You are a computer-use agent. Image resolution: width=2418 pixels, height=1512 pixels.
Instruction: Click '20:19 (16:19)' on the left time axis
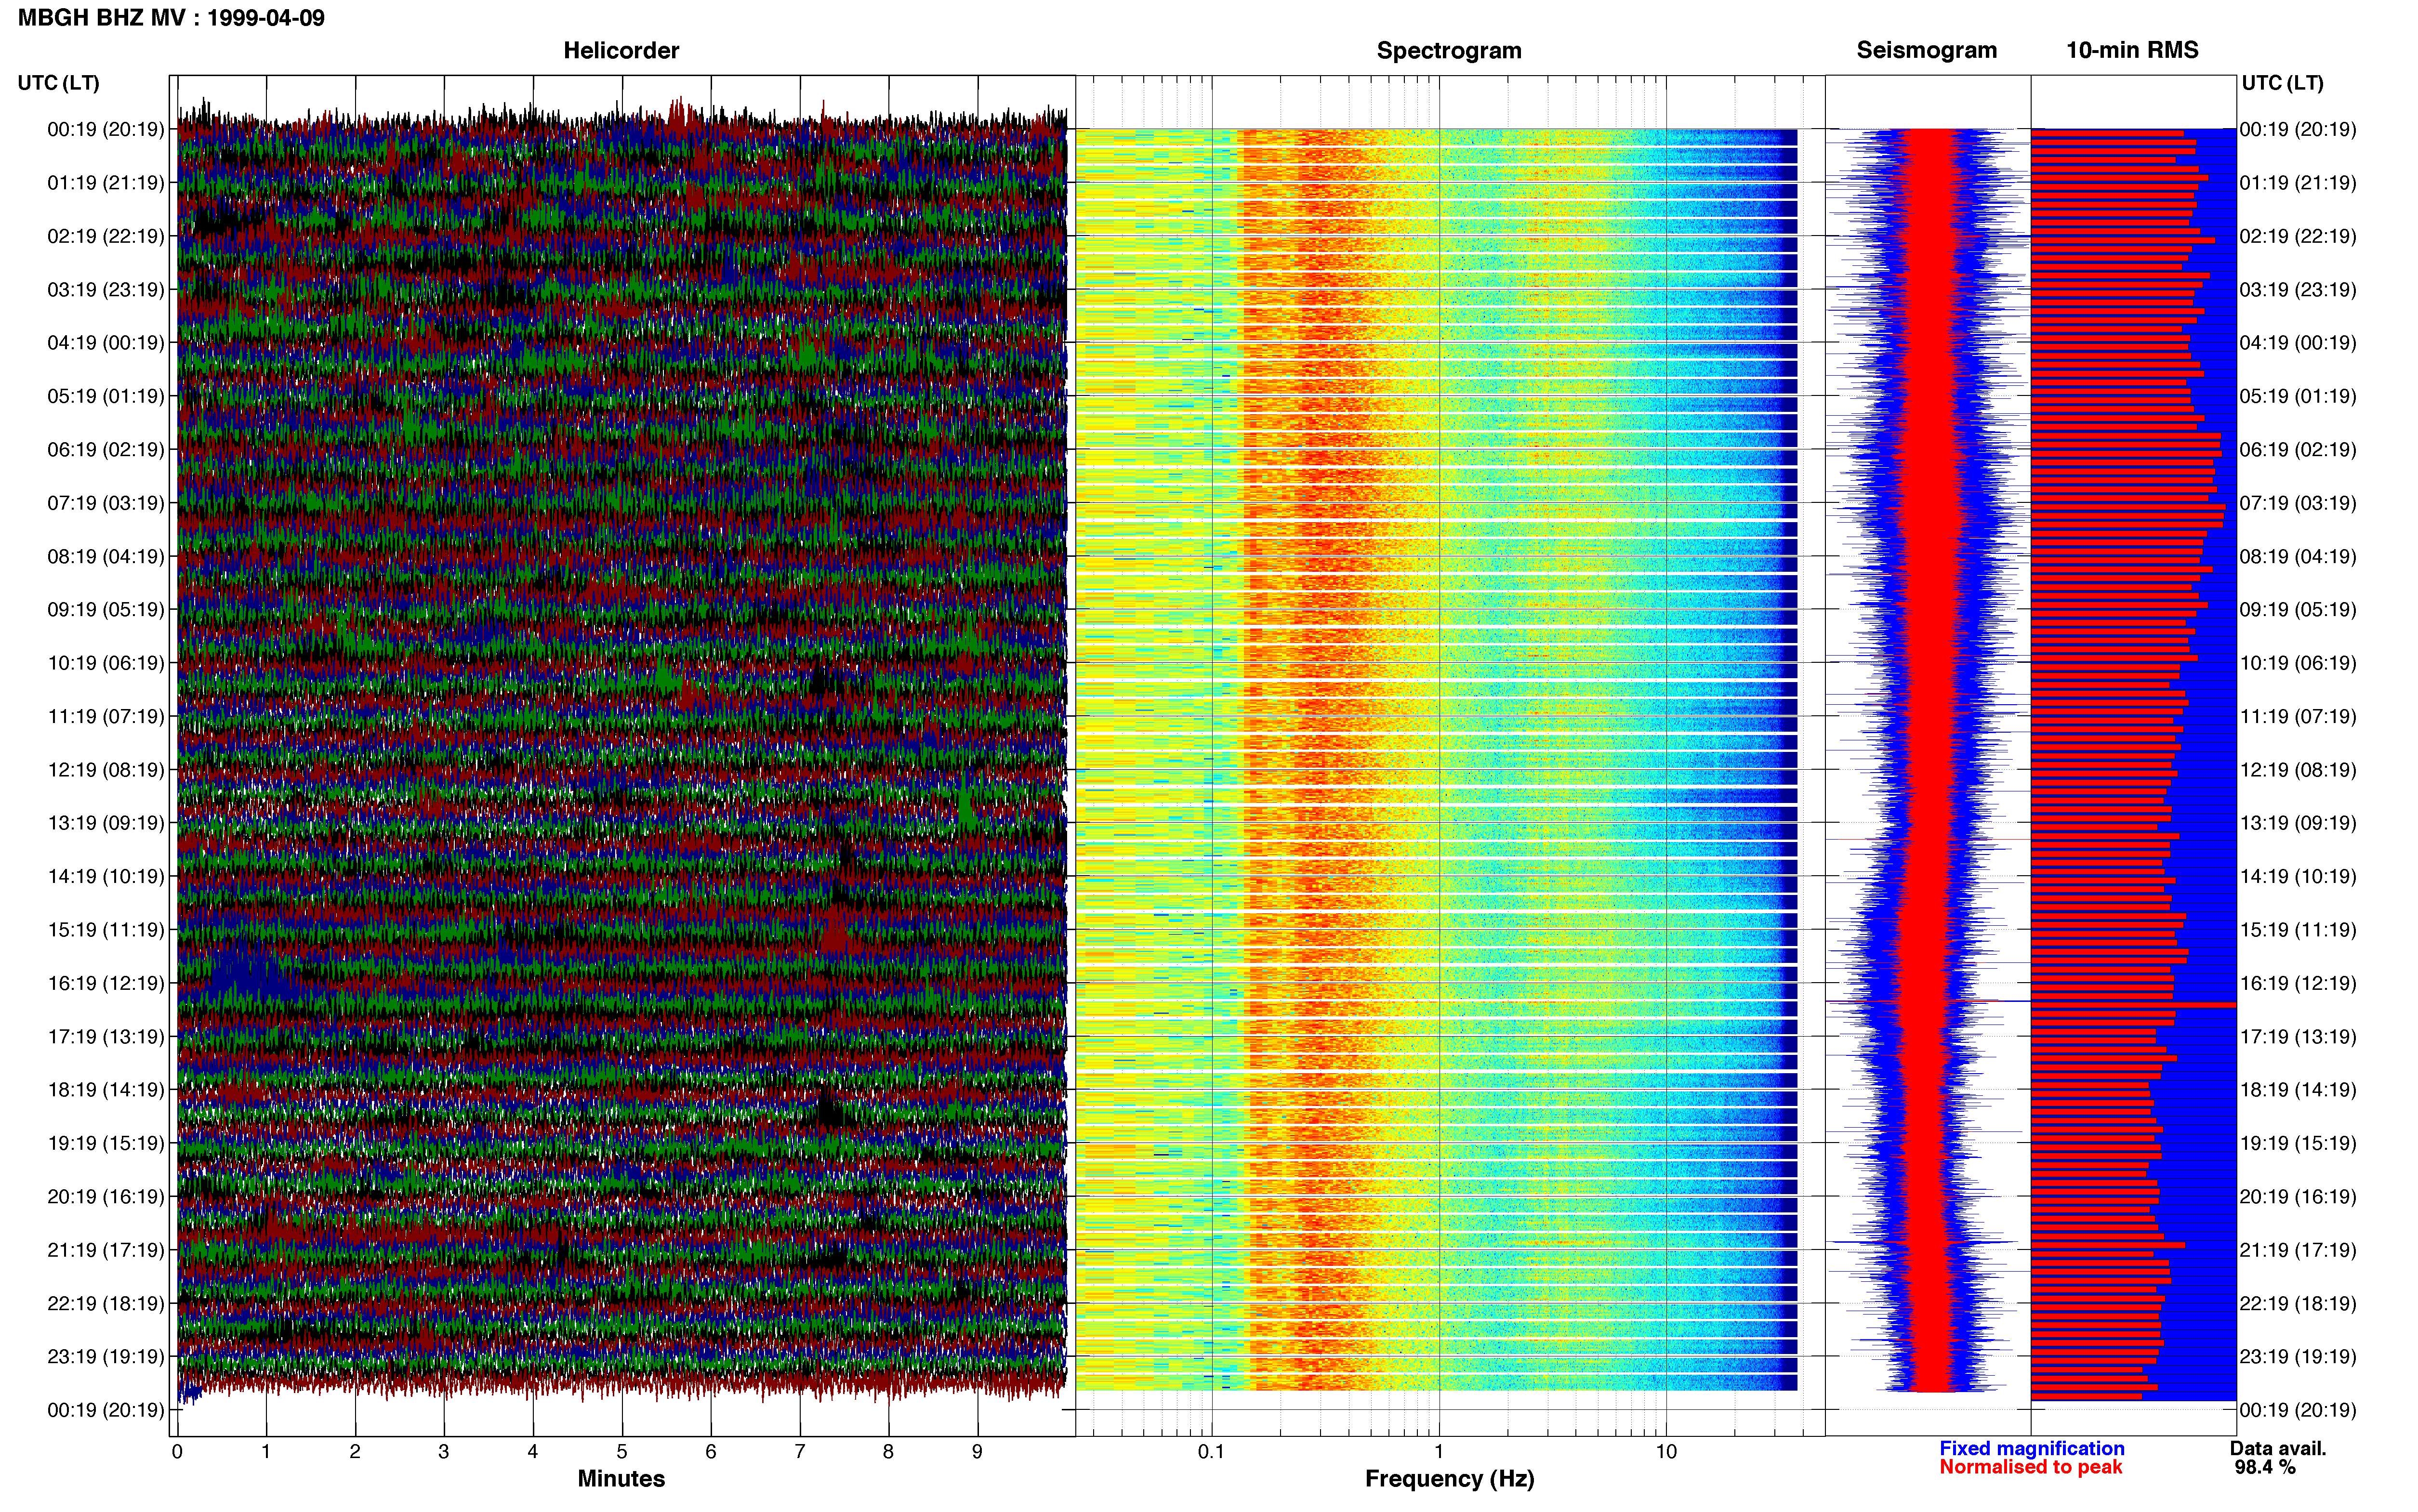click(x=106, y=1197)
